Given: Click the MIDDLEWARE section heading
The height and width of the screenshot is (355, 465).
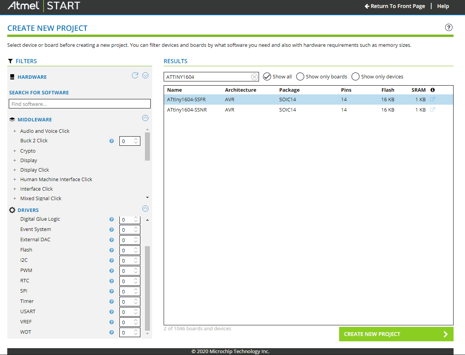Looking at the screenshot, I should tap(35, 119).
